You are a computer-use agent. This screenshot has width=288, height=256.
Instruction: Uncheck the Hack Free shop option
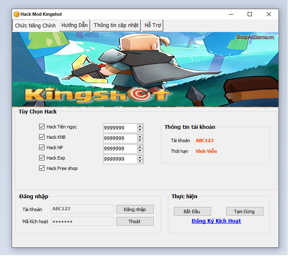(x=42, y=168)
